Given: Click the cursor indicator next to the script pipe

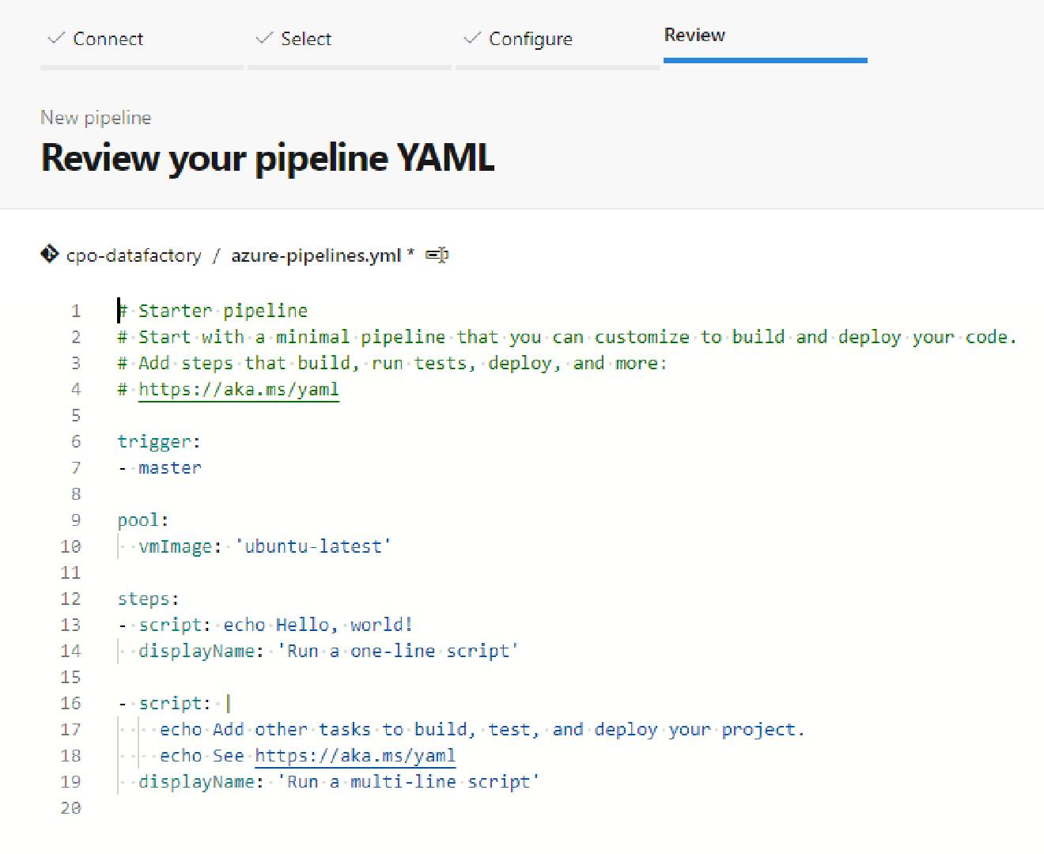Looking at the screenshot, I should tap(229, 702).
